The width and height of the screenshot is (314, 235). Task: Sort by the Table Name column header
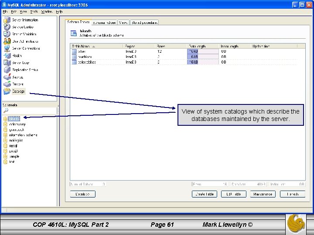[x=96, y=46]
